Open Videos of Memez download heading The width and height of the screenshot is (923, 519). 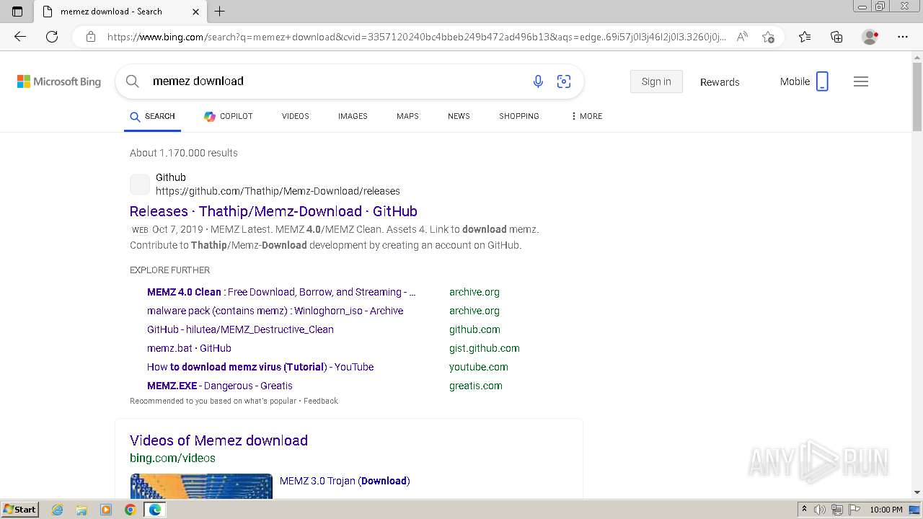point(218,440)
